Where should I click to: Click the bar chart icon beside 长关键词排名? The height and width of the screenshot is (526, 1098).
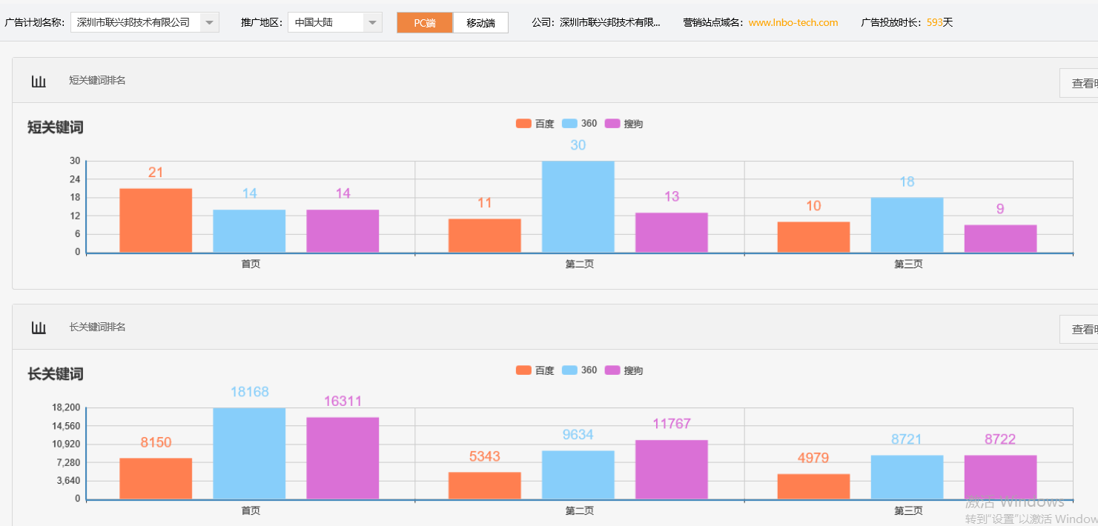tap(39, 327)
